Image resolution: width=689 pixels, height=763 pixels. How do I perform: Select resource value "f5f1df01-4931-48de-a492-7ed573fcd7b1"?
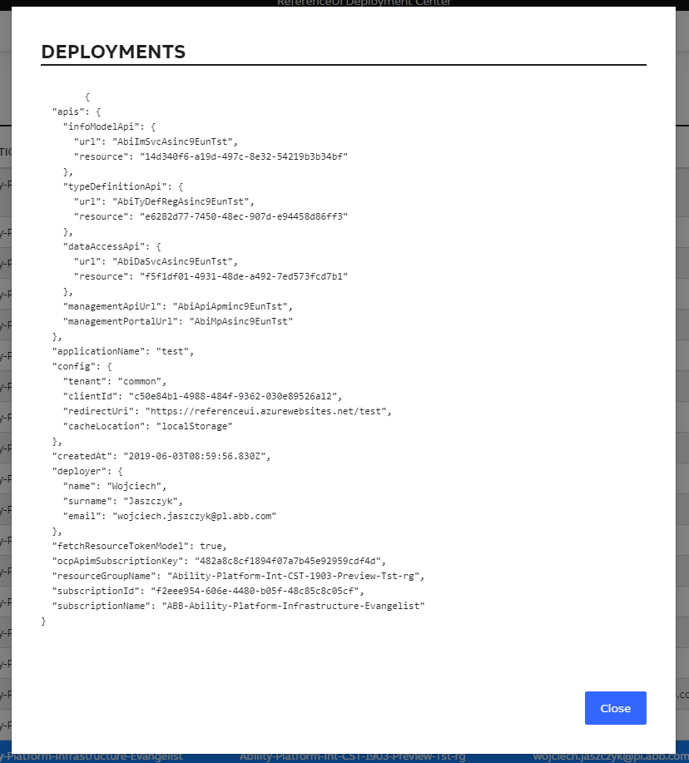(244, 276)
